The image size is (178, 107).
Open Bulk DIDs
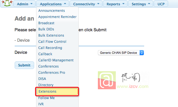tap(46, 29)
